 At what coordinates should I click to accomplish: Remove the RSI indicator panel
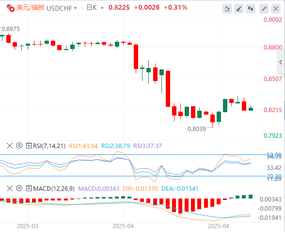click(x=10, y=146)
